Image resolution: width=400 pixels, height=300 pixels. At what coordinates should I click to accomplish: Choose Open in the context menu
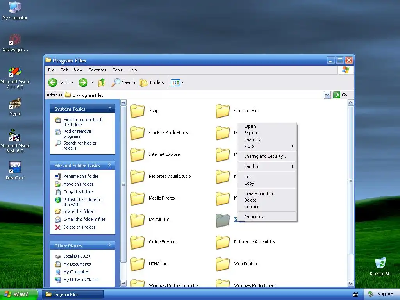(x=267, y=126)
